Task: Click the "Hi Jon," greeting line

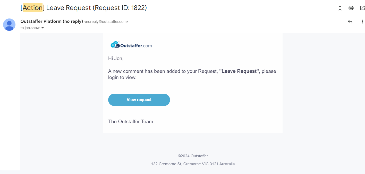Action: click(x=116, y=59)
